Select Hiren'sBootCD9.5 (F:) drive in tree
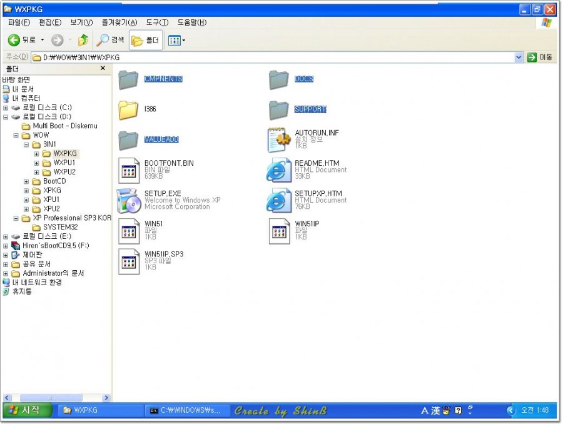 point(56,246)
